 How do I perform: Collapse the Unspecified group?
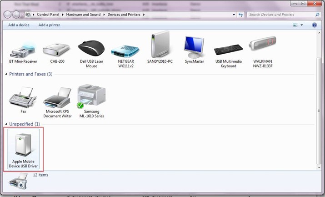(x=6, y=124)
